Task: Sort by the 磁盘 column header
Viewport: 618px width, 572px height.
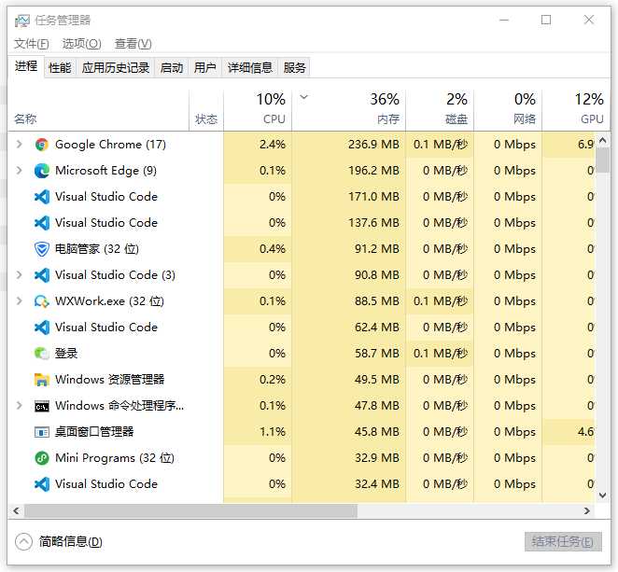Action: (x=440, y=110)
